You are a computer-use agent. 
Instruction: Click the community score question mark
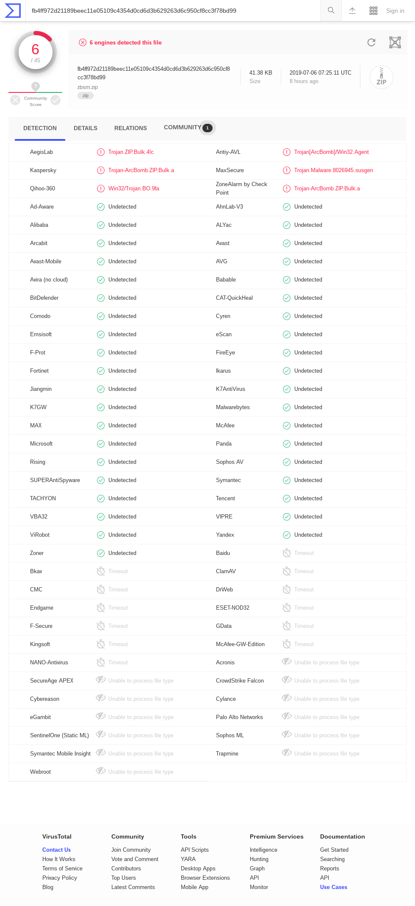click(x=36, y=86)
